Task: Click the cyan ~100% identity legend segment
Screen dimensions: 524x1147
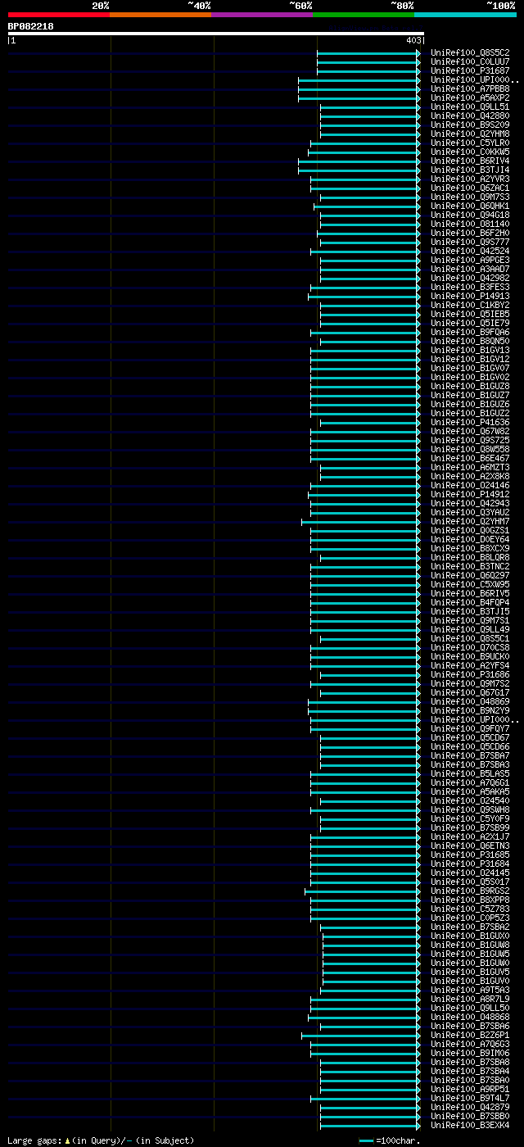Action: 465,14
